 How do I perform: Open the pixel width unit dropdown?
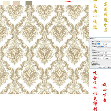coord(108,44)
